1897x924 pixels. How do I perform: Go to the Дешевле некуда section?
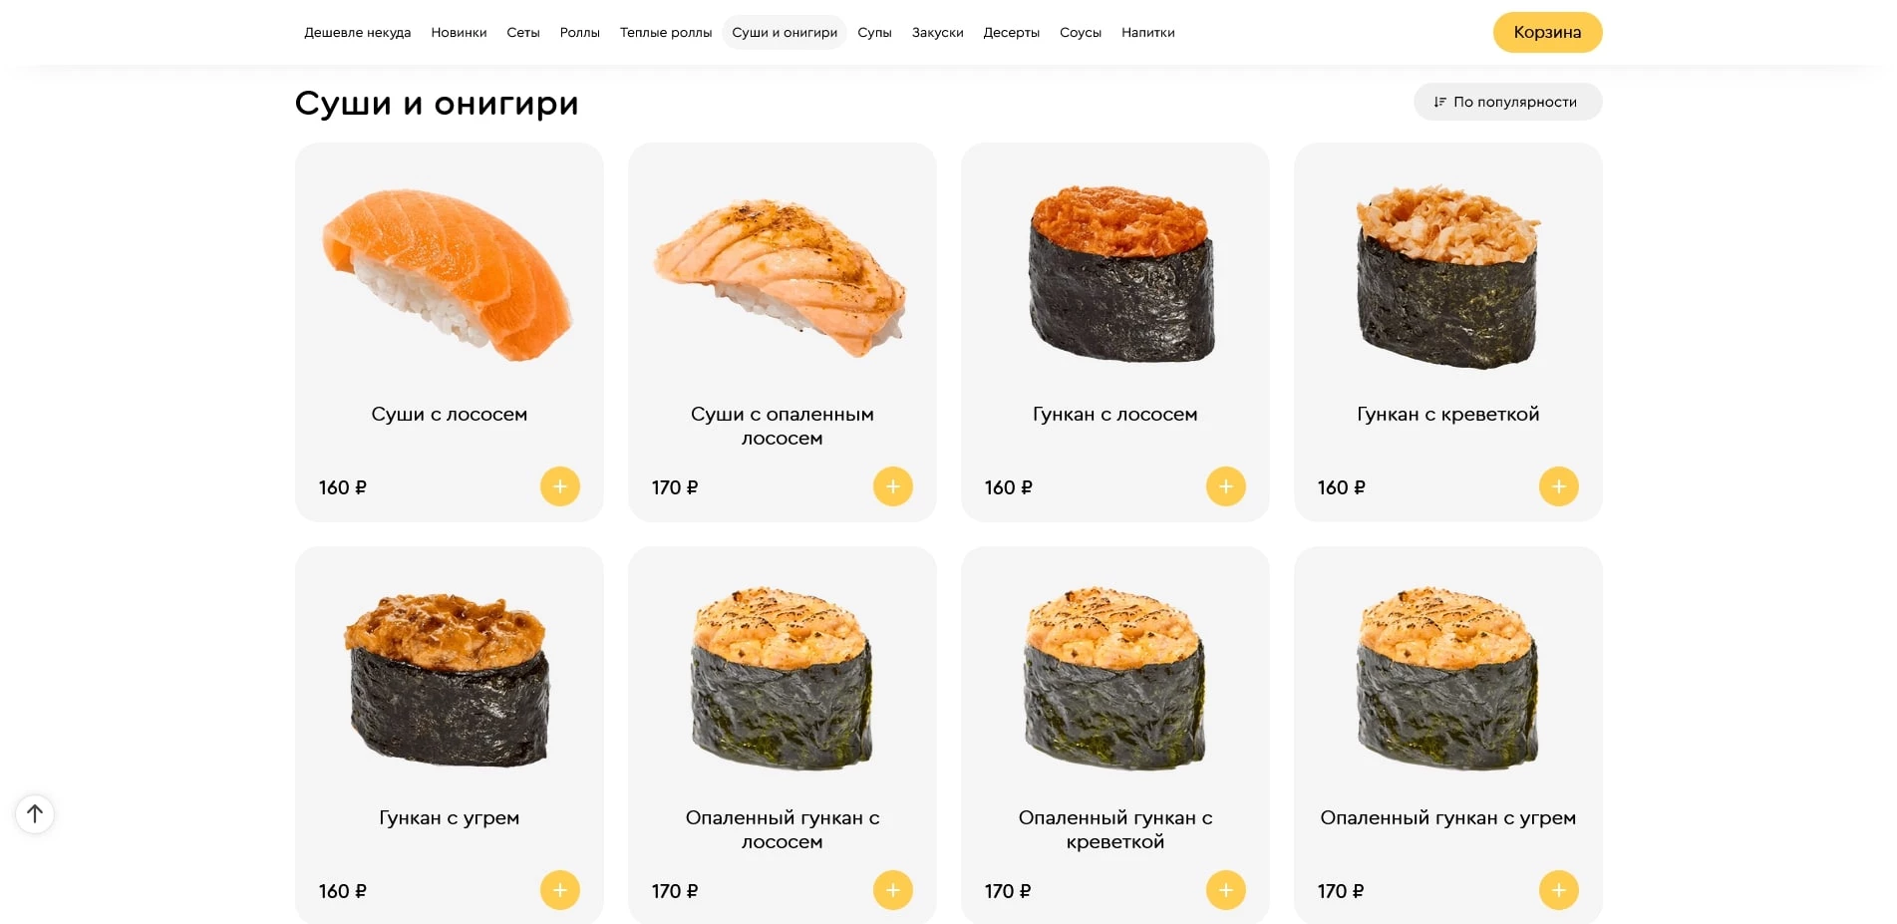357,32
